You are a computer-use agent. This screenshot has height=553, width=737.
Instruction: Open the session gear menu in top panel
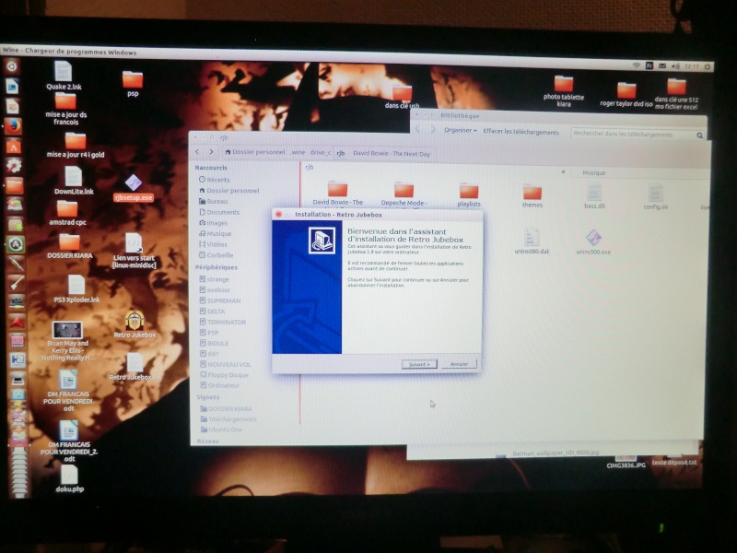tap(707, 66)
